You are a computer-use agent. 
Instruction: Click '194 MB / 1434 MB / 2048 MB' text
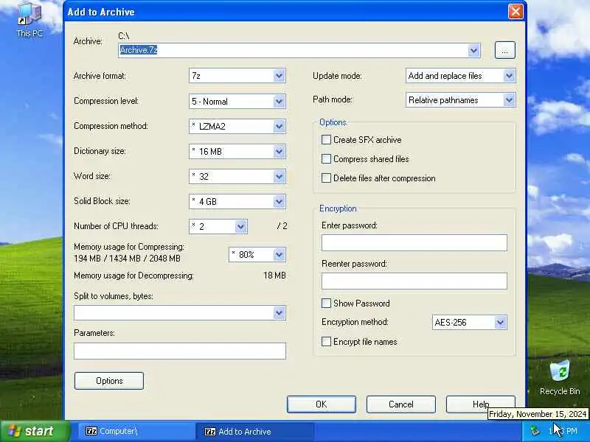click(x=127, y=259)
